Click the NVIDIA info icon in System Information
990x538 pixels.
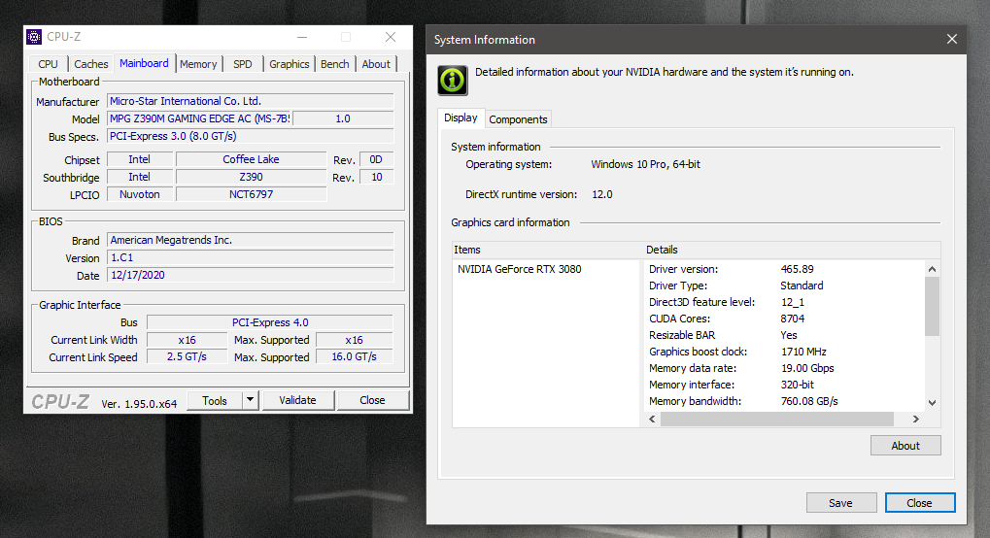coord(453,81)
